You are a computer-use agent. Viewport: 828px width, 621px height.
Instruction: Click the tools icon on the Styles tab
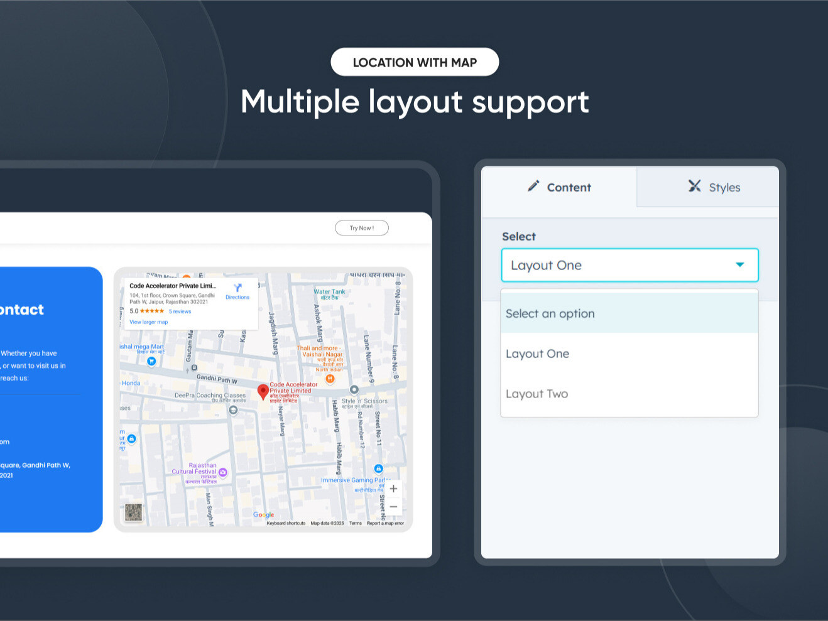694,186
